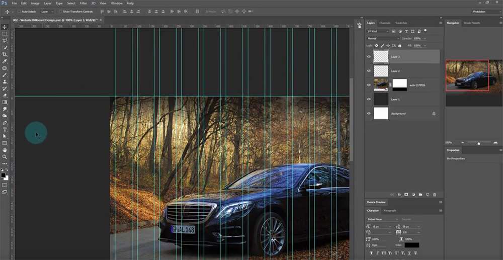Image resolution: width=503 pixels, height=260 pixels.
Task: Check Show Transform Controls option
Action: [x=59, y=11]
